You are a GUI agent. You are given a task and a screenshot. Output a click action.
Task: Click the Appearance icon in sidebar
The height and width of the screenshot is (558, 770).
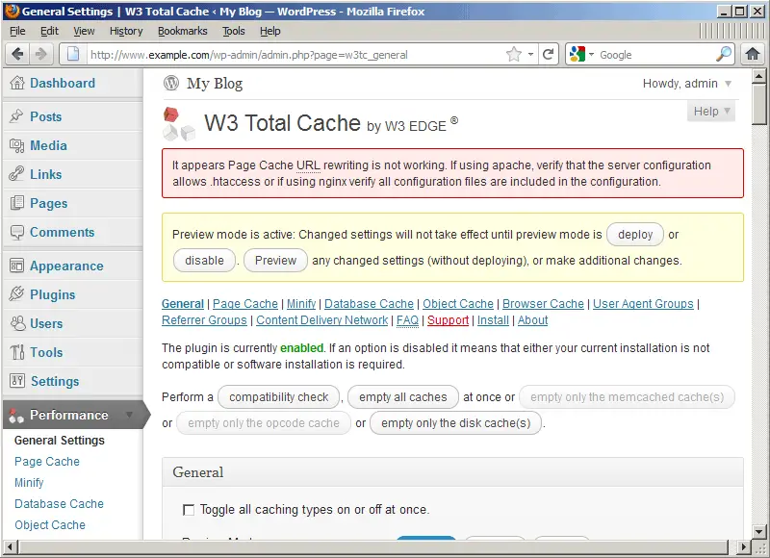(x=16, y=266)
